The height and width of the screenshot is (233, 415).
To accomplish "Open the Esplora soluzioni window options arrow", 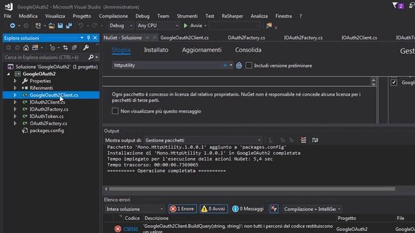I will pyautogui.click(x=82, y=38).
